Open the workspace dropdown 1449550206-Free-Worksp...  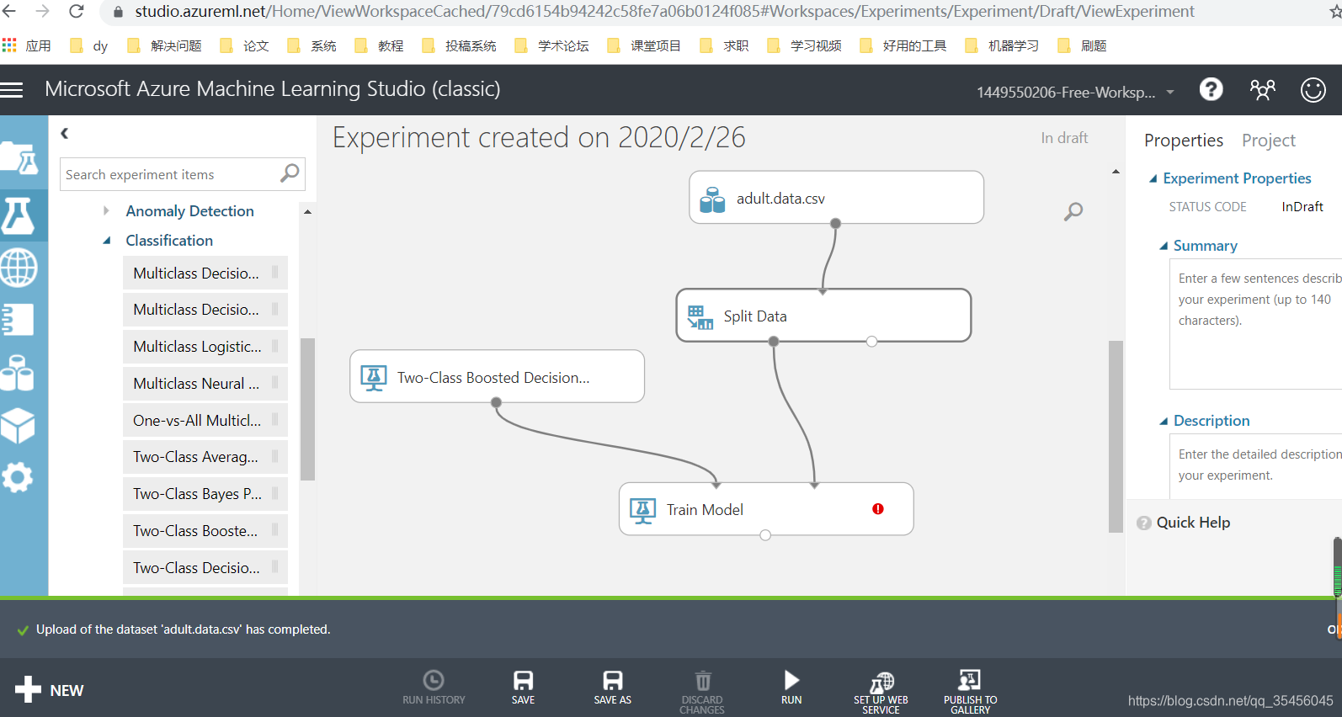[x=1075, y=92]
